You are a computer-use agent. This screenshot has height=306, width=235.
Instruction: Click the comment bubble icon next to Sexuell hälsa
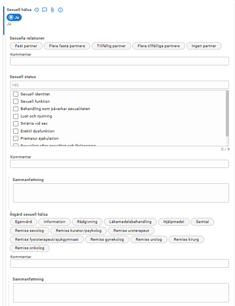[x=45, y=10]
